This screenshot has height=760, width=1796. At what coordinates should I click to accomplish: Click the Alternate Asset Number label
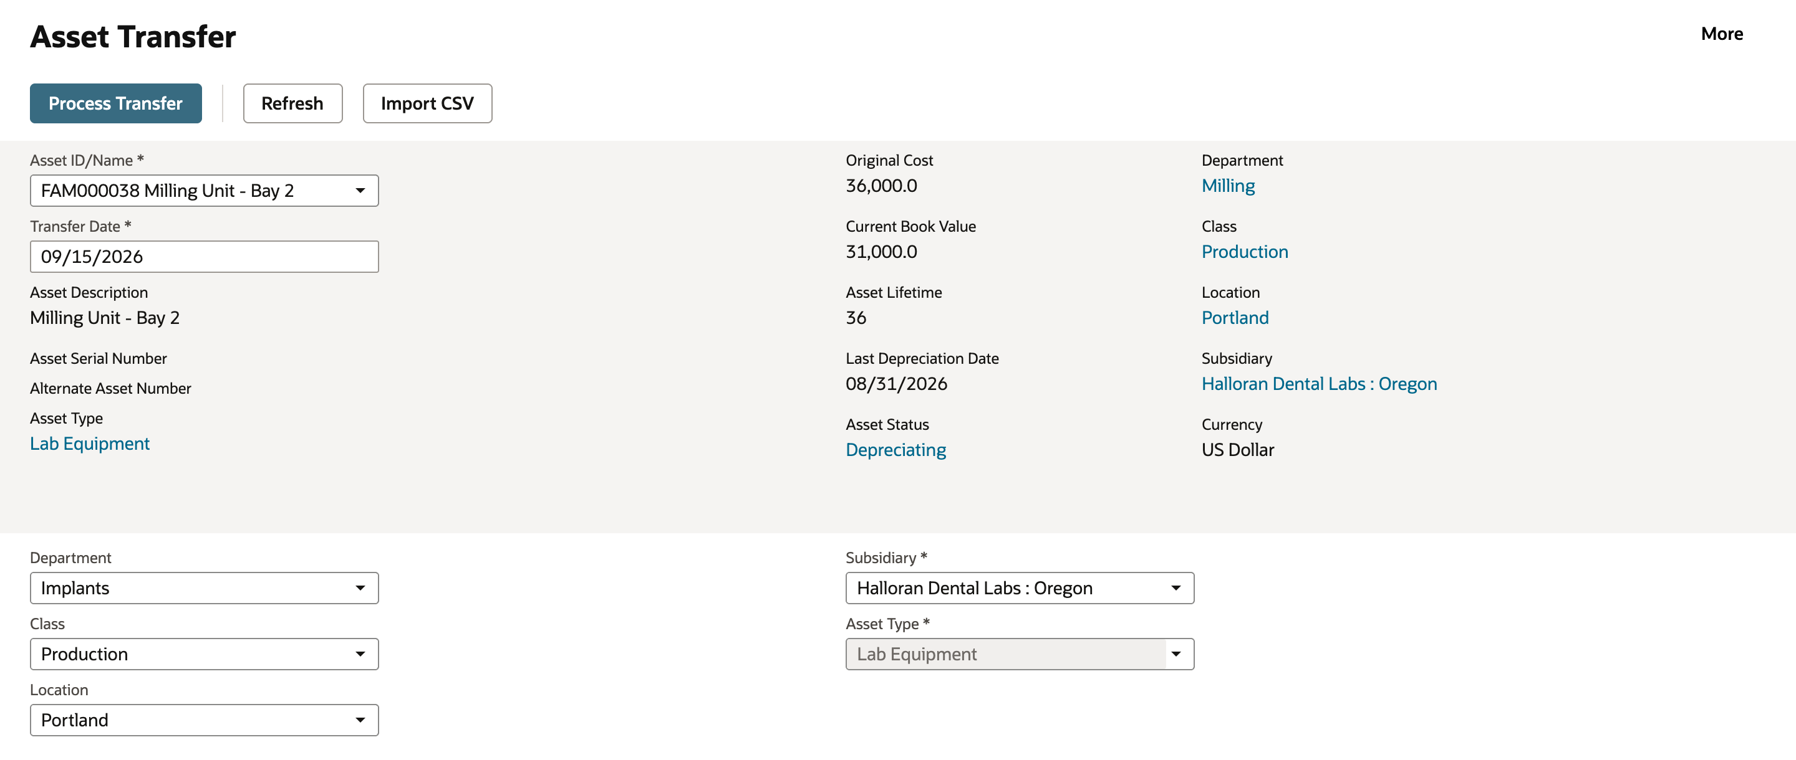coord(110,388)
